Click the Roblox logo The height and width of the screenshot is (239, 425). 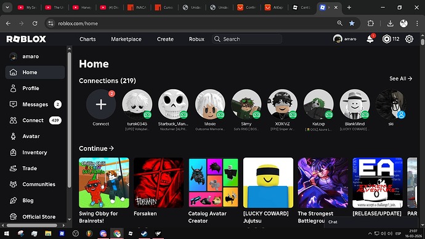(x=26, y=39)
